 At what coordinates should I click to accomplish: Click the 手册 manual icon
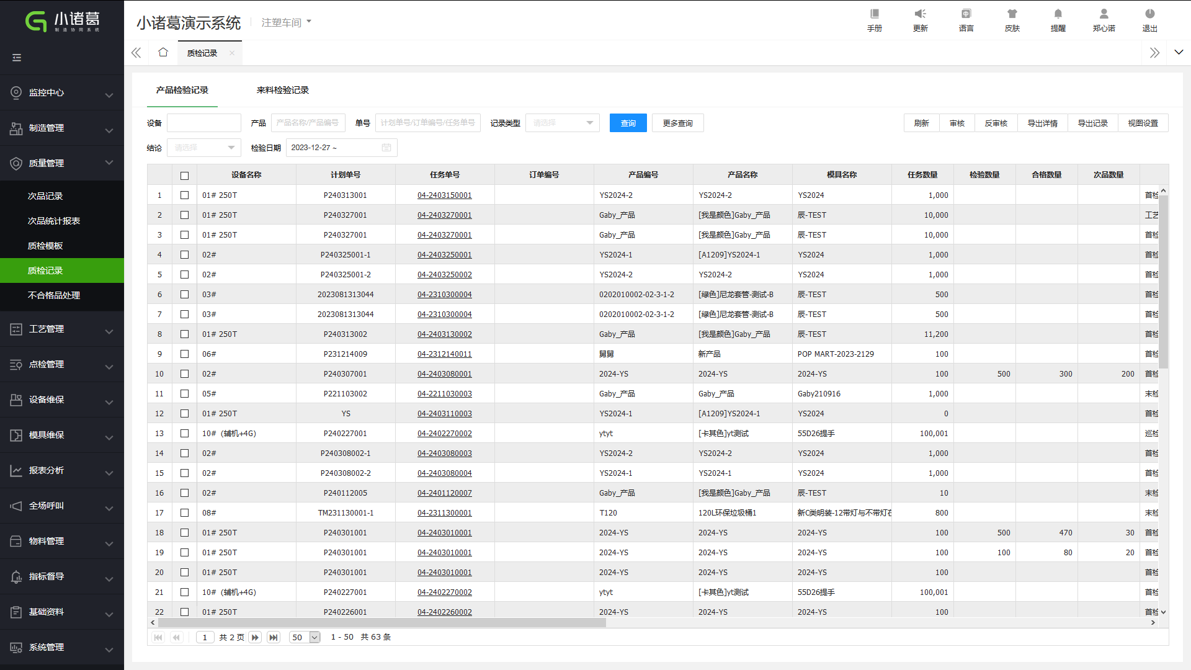coord(874,14)
